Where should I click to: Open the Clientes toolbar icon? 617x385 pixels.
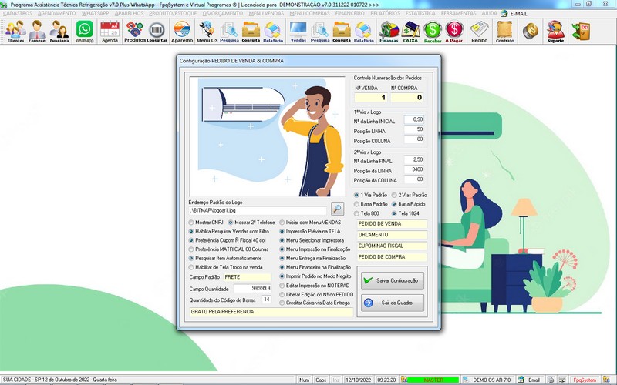coord(15,32)
